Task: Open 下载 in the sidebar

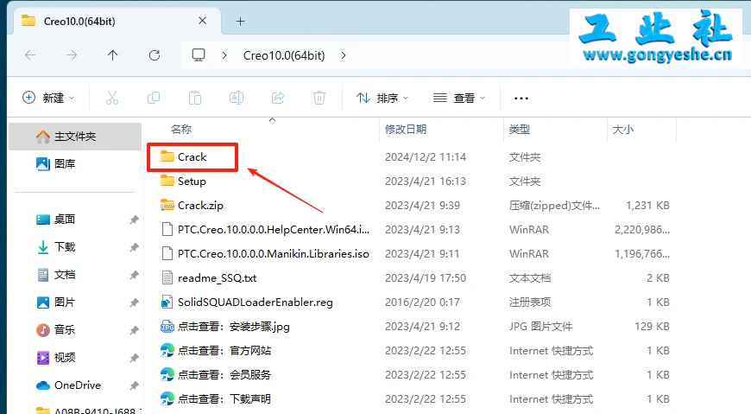Action: click(x=56, y=246)
